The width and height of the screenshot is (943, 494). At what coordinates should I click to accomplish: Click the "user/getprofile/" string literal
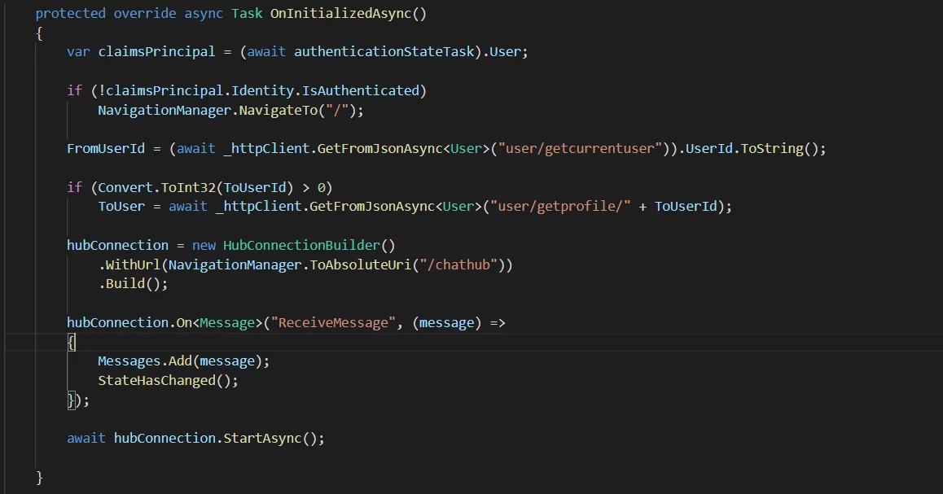(560, 207)
